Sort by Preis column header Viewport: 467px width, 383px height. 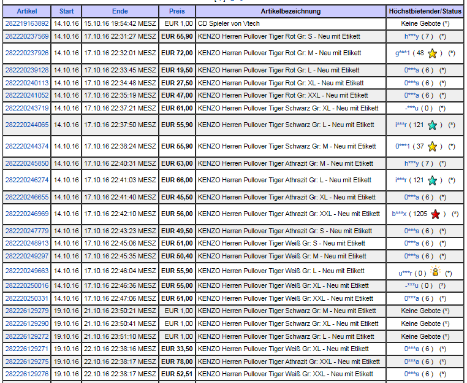tap(177, 11)
